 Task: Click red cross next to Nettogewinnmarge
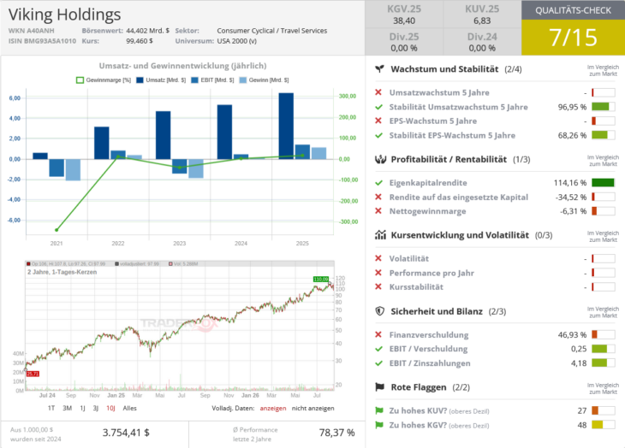[x=378, y=211]
